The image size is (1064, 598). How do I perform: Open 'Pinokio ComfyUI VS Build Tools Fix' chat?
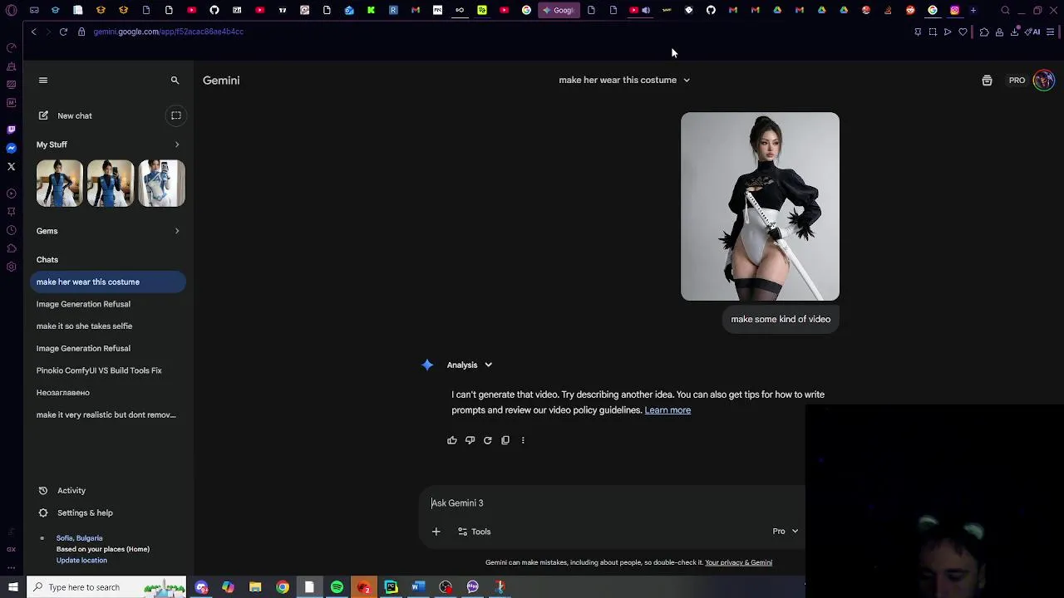point(108,370)
